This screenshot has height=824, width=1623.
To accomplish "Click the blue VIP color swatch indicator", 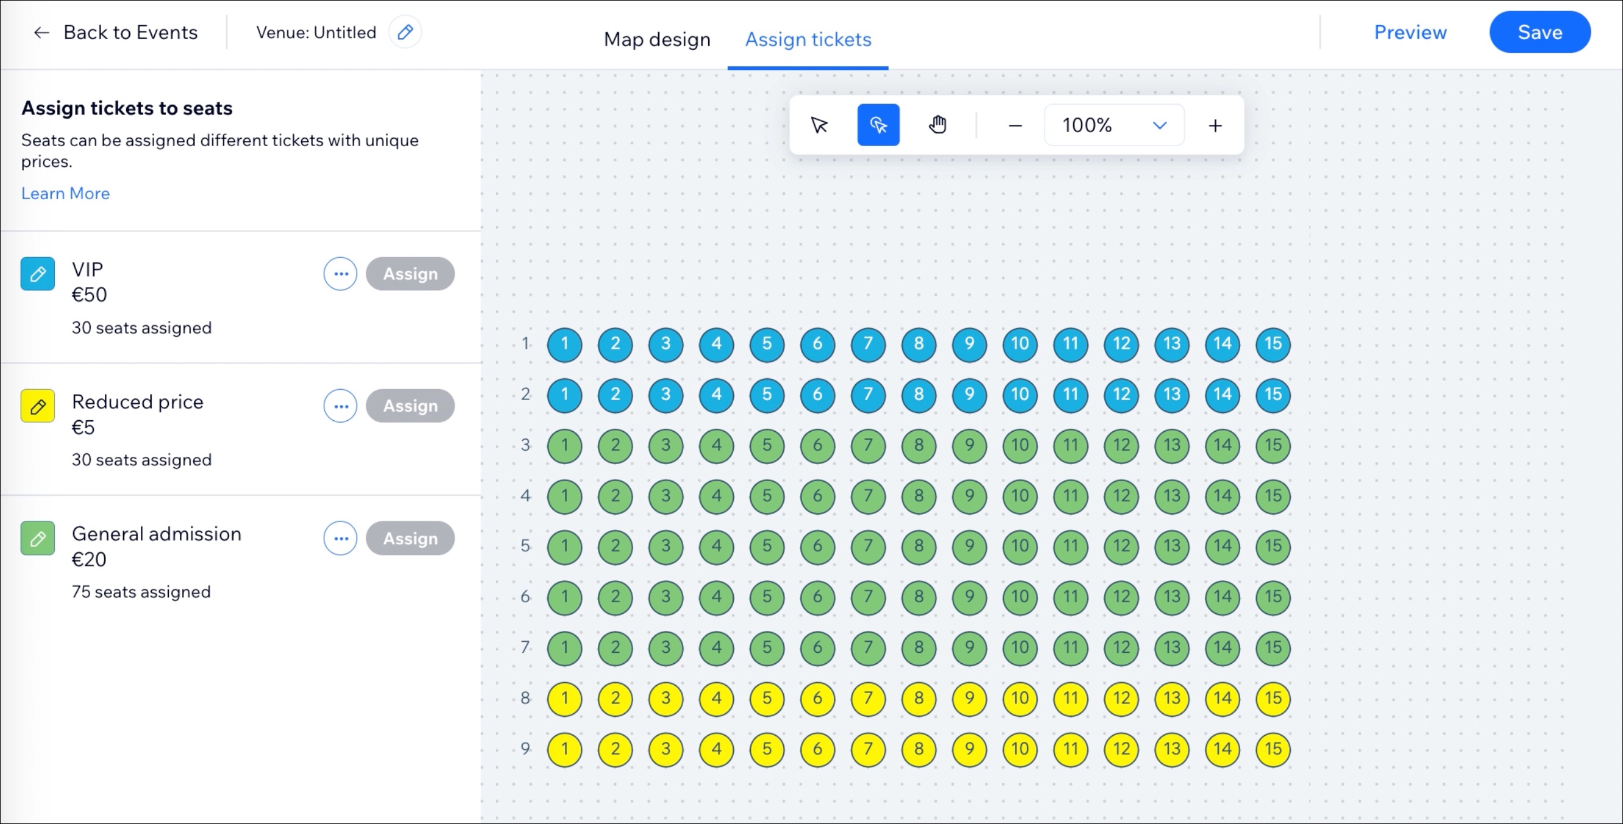I will 39,274.
